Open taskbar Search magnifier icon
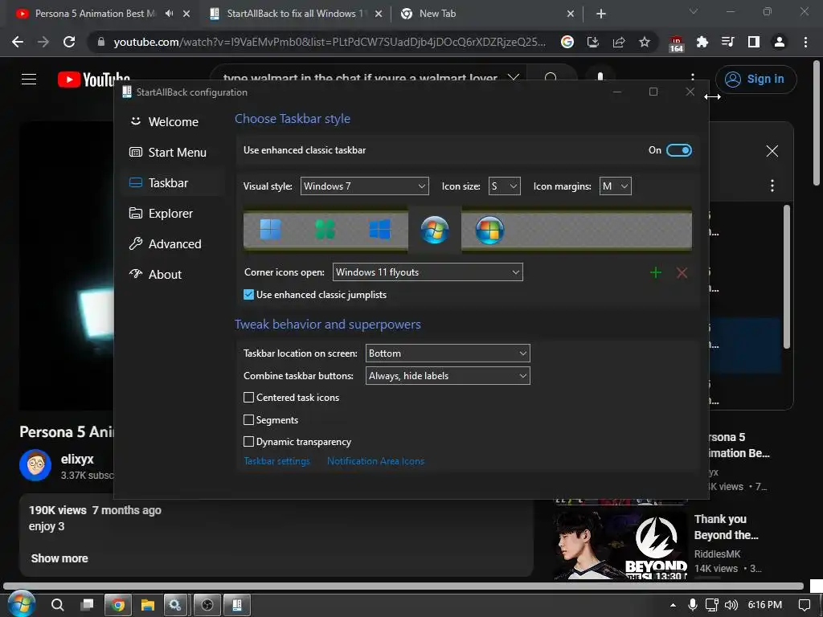This screenshot has width=823, height=617. pyautogui.click(x=58, y=605)
